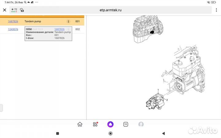Launch the Alice voice assistant button

(x=110, y=124)
